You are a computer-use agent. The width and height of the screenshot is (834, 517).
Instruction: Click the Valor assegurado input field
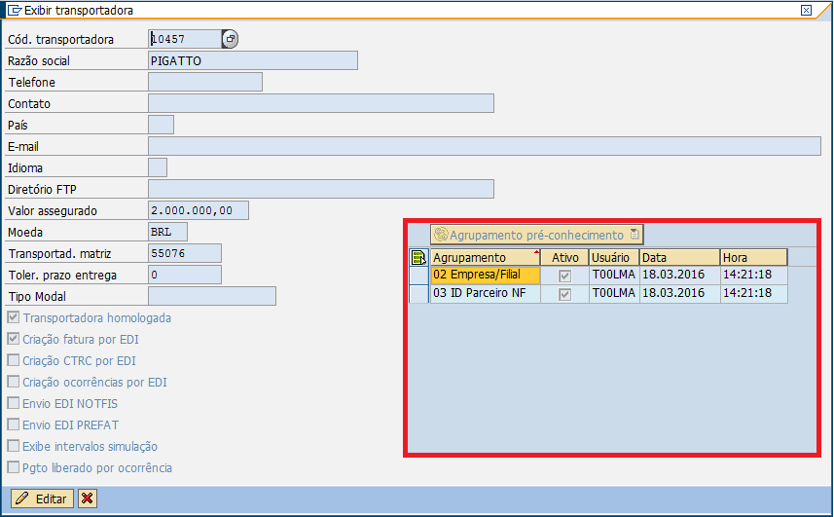pos(199,210)
